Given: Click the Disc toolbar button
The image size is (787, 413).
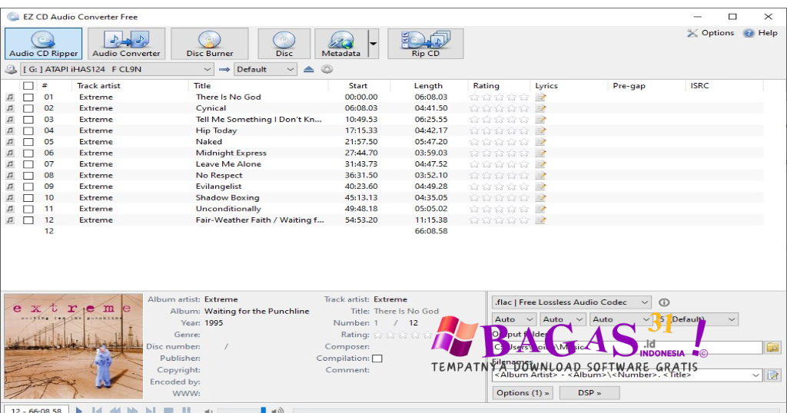Looking at the screenshot, I should point(284,44).
